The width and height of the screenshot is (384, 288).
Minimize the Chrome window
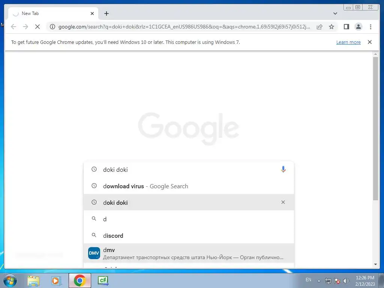(x=348, y=7)
